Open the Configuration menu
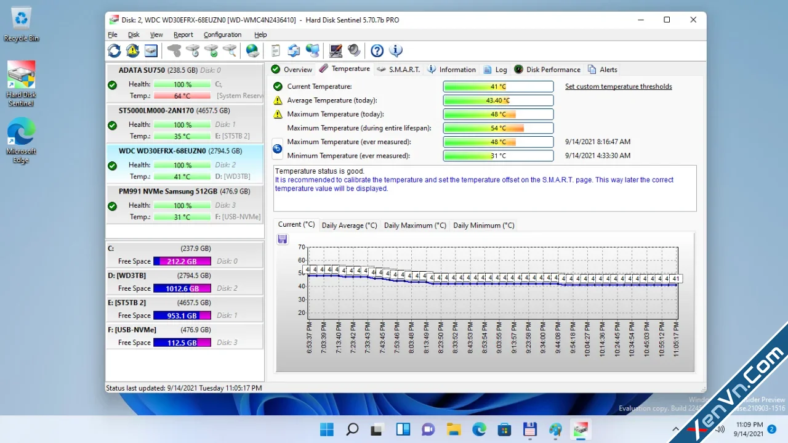788x443 pixels. point(222,35)
